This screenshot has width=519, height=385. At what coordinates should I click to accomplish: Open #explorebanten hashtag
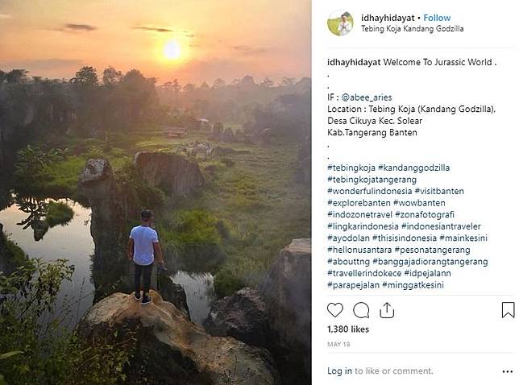[x=359, y=202]
